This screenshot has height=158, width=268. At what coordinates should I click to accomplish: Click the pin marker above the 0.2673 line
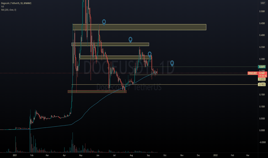pos(172,63)
